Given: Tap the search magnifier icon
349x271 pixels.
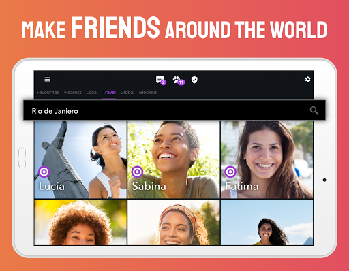Looking at the screenshot, I should pyautogui.click(x=314, y=110).
